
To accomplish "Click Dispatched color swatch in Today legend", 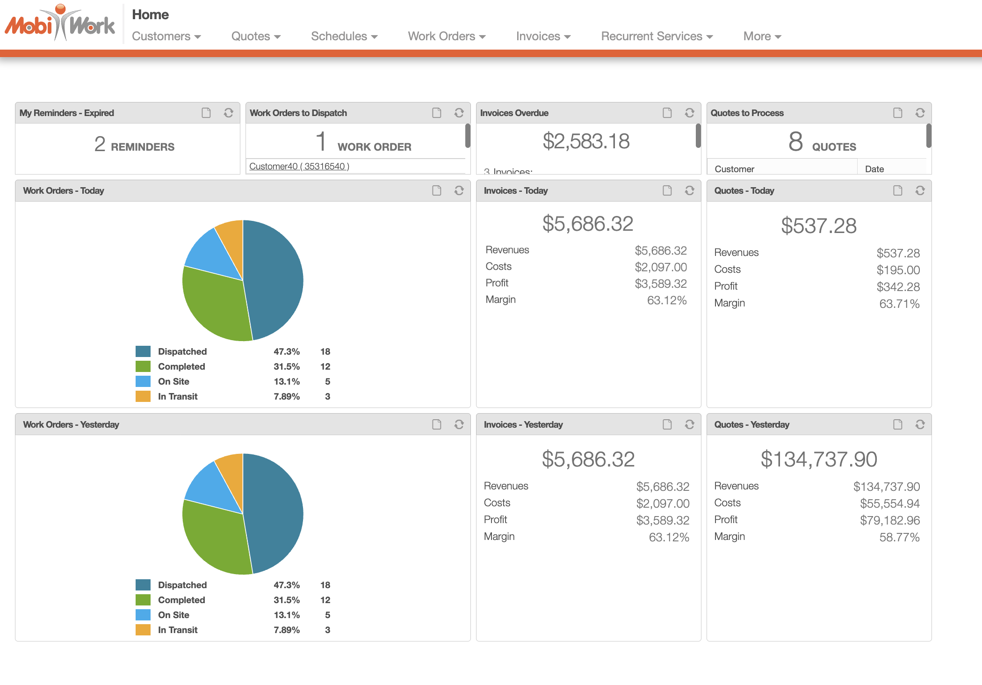I will click(143, 351).
